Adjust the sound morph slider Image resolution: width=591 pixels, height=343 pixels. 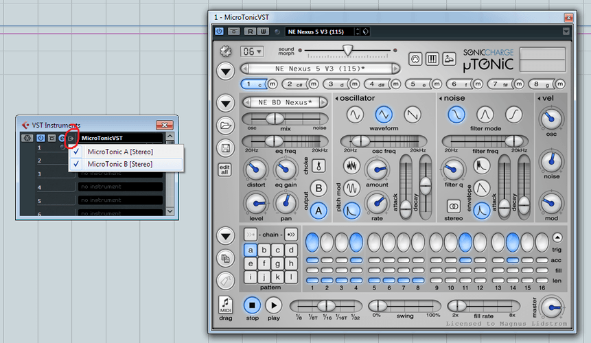pos(347,50)
